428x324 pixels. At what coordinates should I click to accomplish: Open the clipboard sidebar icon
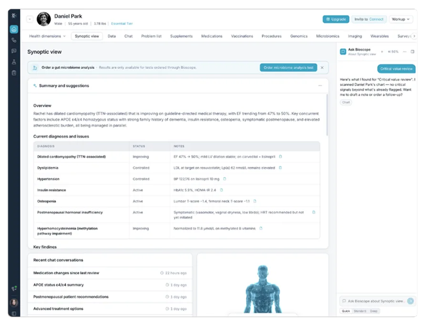14,73
